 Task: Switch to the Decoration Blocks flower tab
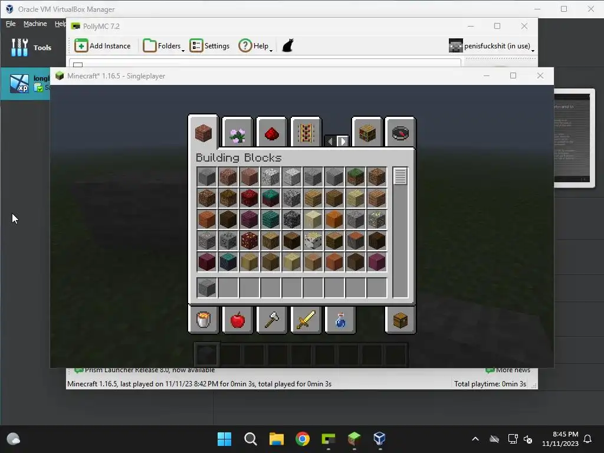(x=237, y=133)
